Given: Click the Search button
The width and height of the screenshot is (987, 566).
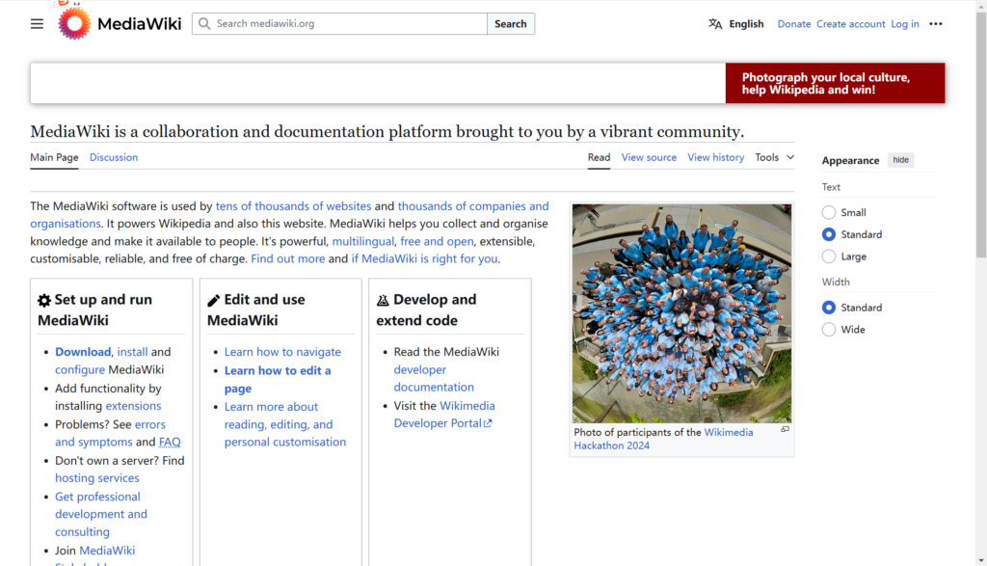Looking at the screenshot, I should (510, 24).
